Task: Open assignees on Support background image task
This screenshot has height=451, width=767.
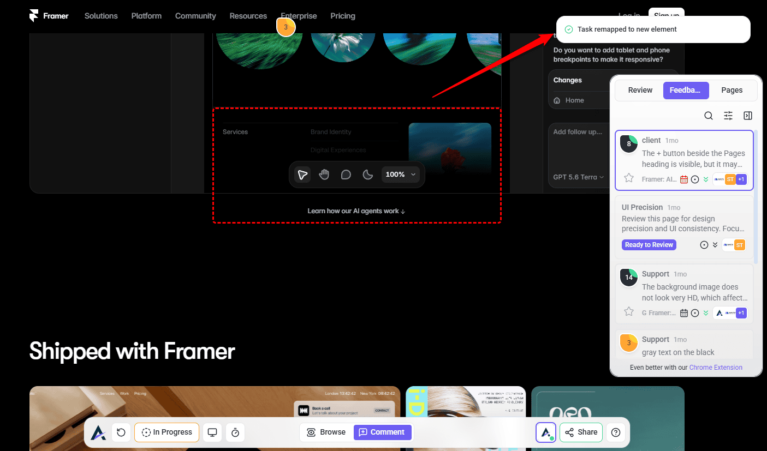Action: (730, 313)
